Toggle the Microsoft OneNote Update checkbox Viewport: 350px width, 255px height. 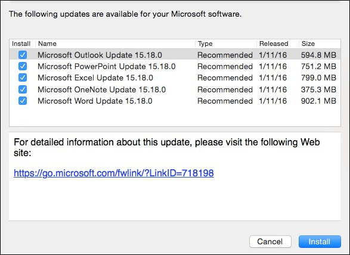(23, 89)
